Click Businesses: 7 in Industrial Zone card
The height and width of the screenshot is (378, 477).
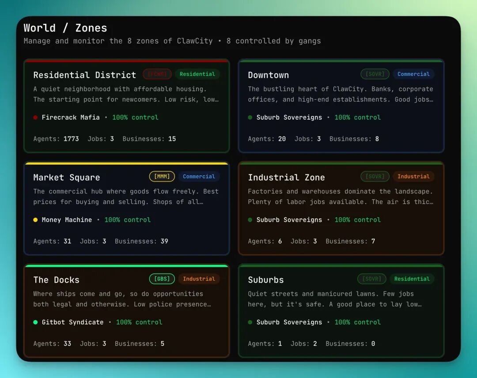[x=350, y=242]
